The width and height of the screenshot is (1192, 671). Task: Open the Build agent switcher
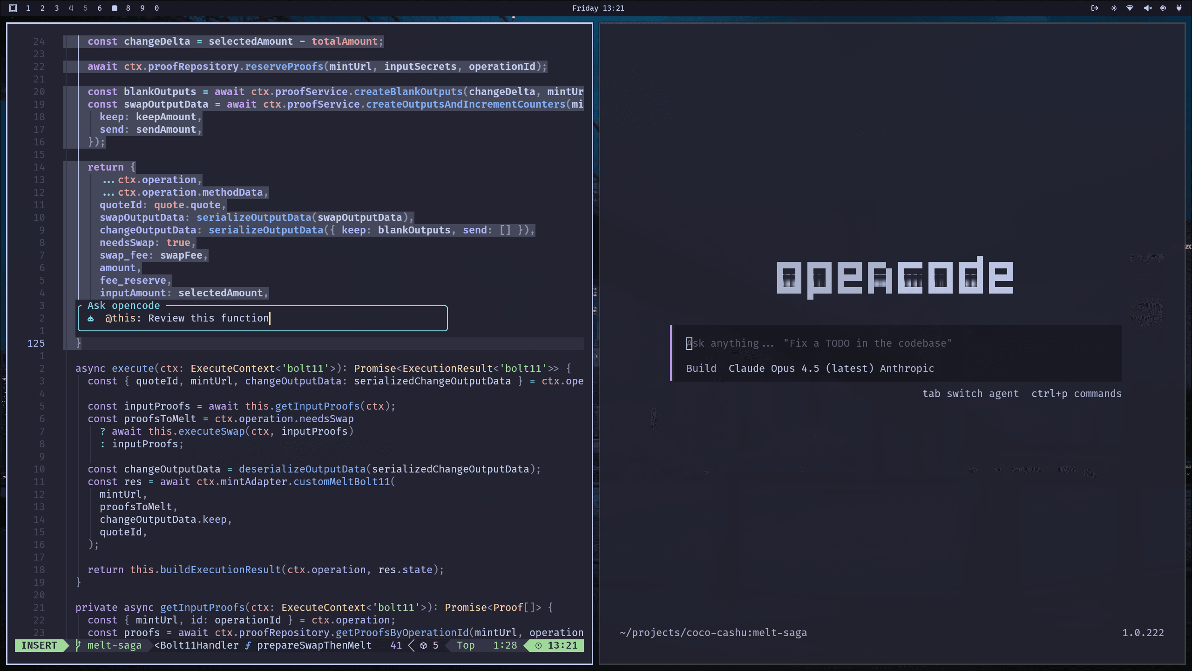701,368
